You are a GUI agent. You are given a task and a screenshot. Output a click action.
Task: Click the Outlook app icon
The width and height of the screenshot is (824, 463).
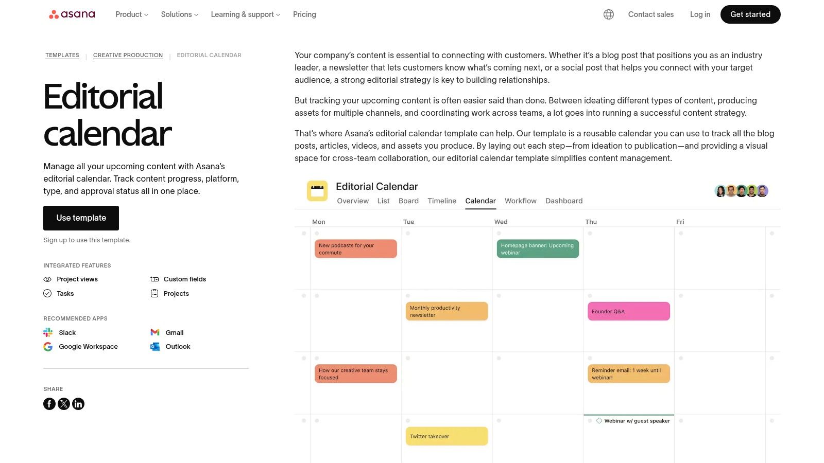pos(154,347)
